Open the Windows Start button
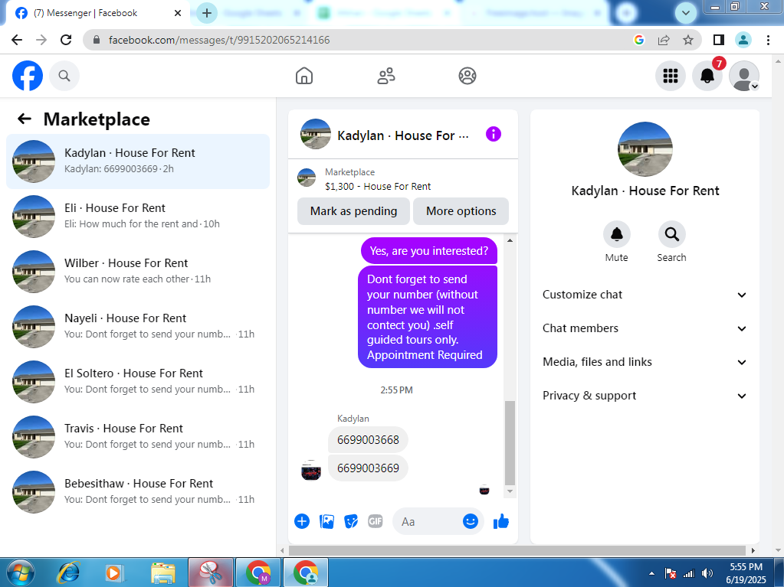 [21, 572]
